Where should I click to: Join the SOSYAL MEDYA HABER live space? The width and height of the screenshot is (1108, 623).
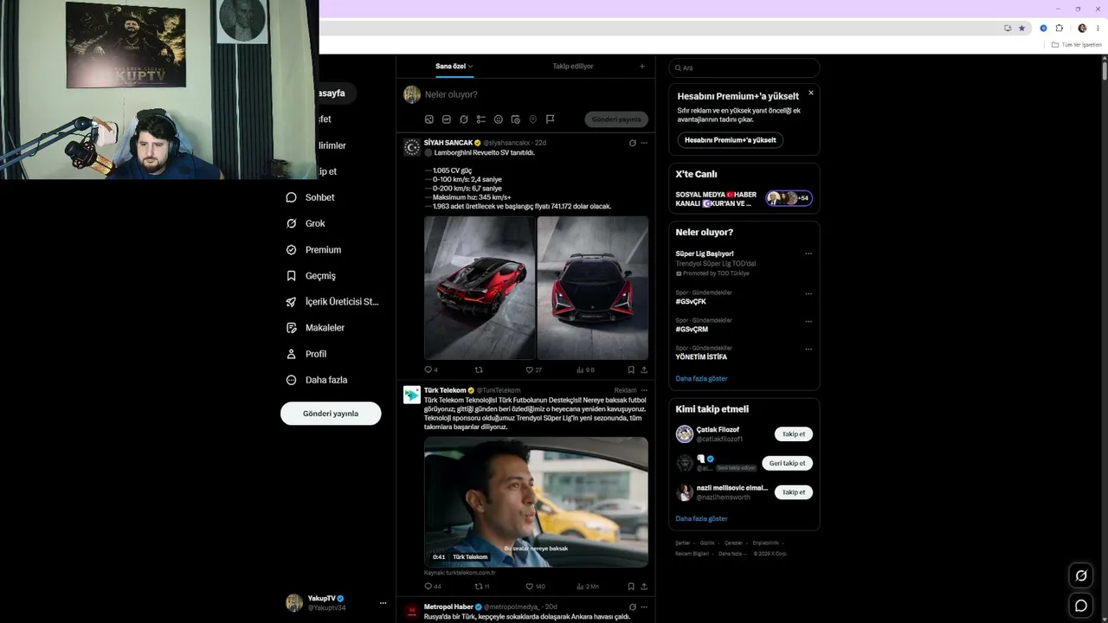[744, 198]
